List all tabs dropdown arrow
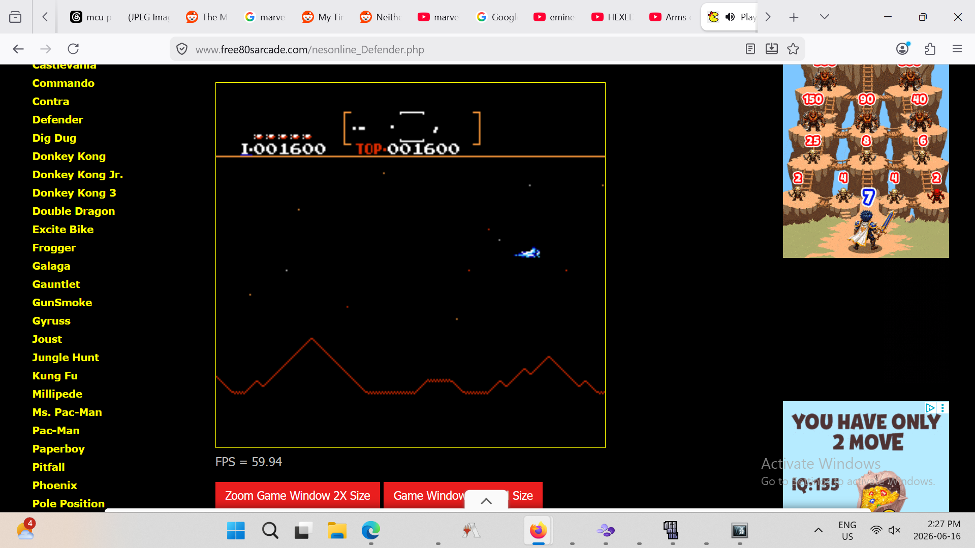 coord(824,17)
